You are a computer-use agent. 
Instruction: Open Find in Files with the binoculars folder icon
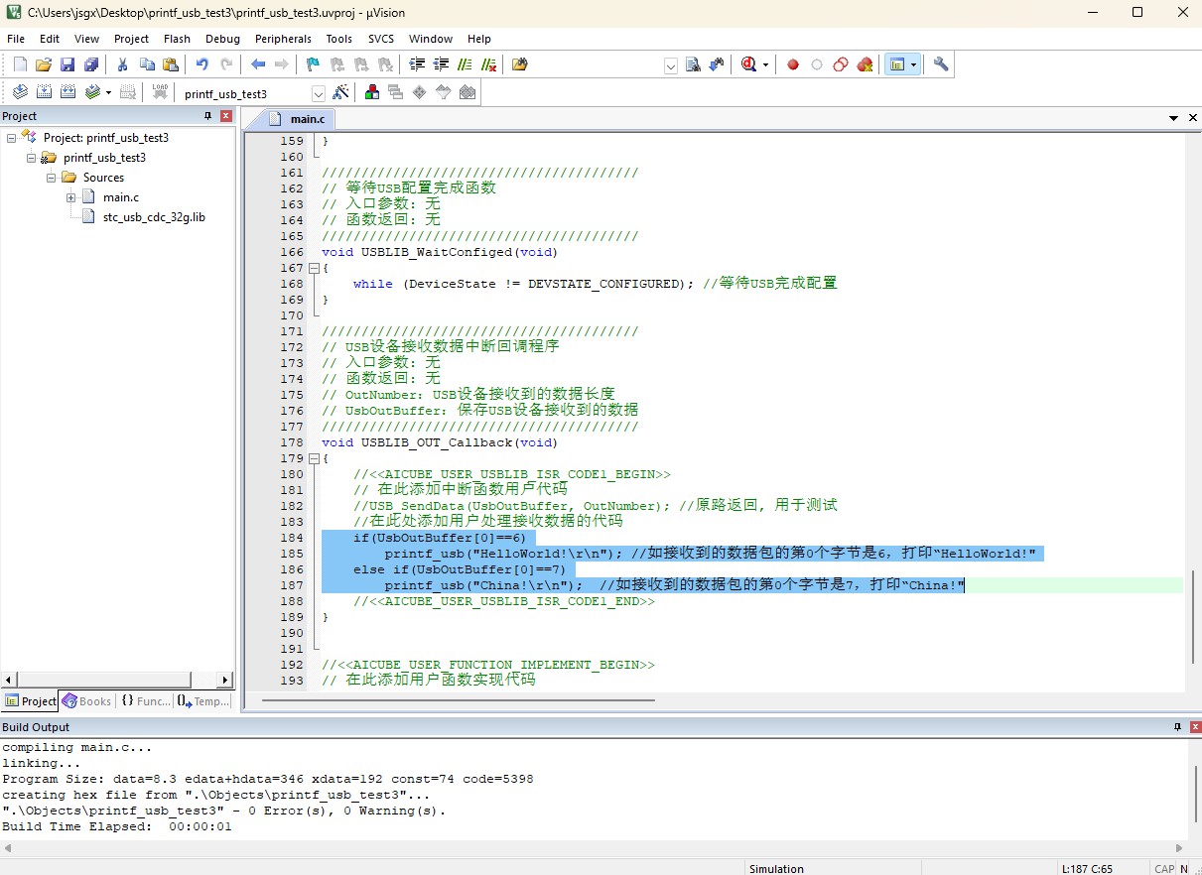[520, 64]
